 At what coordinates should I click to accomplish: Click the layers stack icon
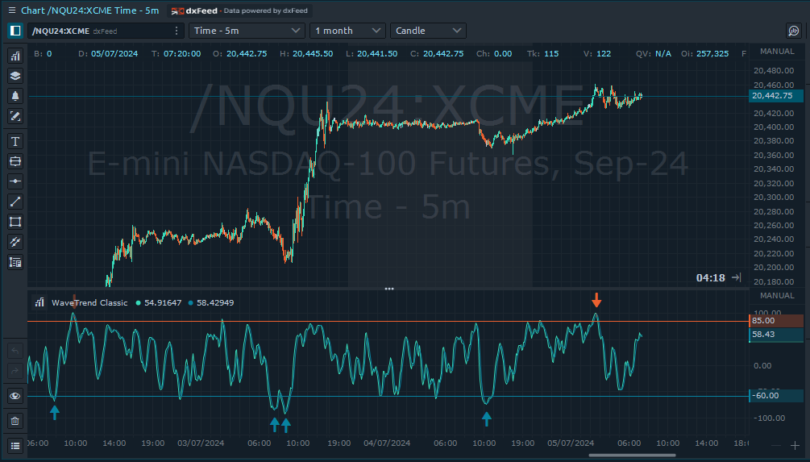point(15,77)
